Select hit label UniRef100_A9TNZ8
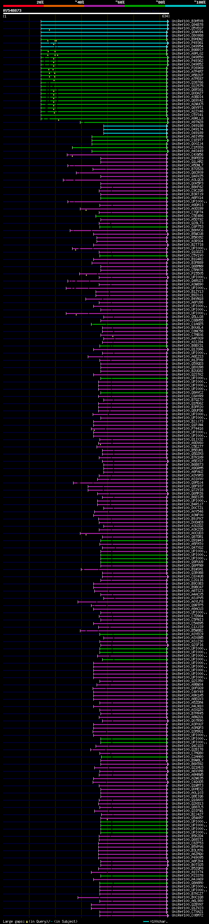 tap(187, 122)
